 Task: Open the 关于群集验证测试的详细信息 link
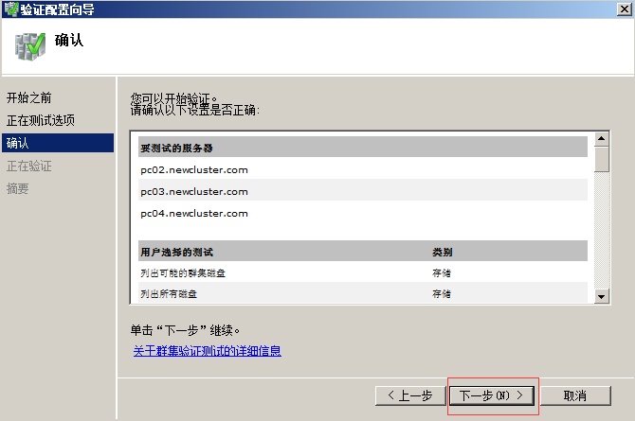tap(207, 351)
